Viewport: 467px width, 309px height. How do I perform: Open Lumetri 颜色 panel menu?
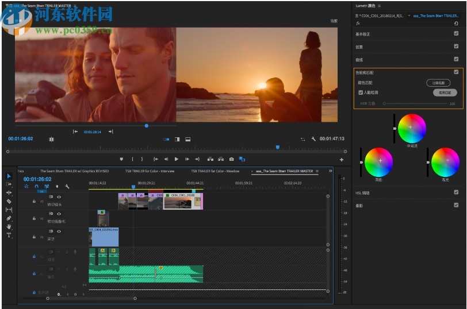click(379, 6)
